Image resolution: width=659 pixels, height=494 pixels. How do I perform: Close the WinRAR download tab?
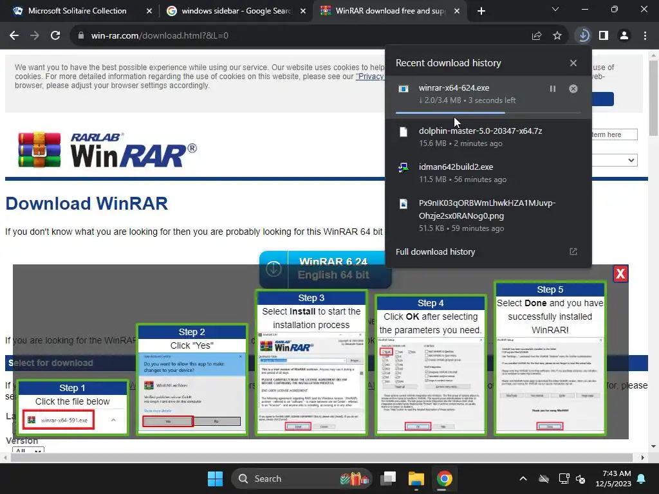point(457,11)
